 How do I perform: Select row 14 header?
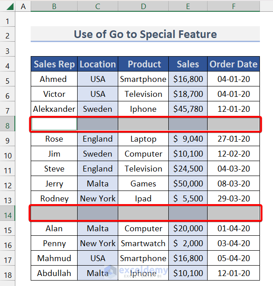point(8,214)
